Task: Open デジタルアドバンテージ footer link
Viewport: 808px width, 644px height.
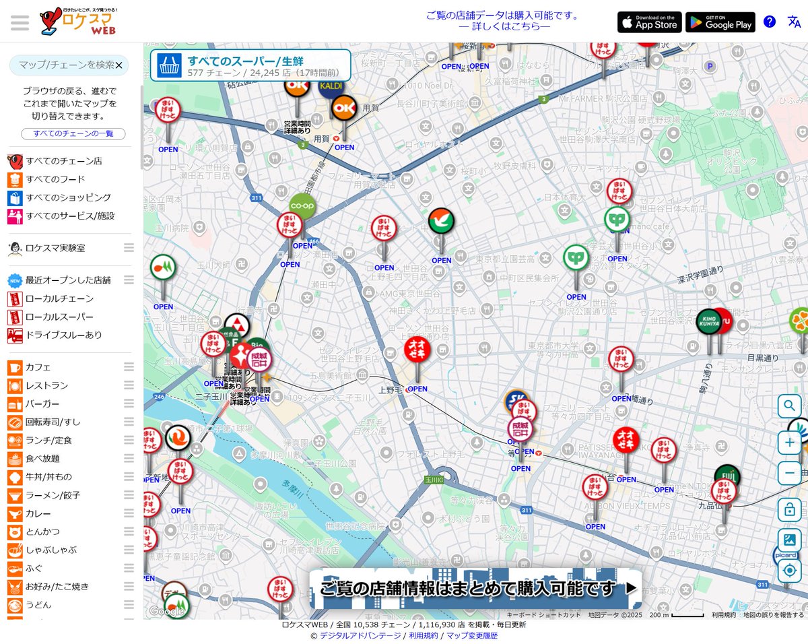Action: click(360, 635)
